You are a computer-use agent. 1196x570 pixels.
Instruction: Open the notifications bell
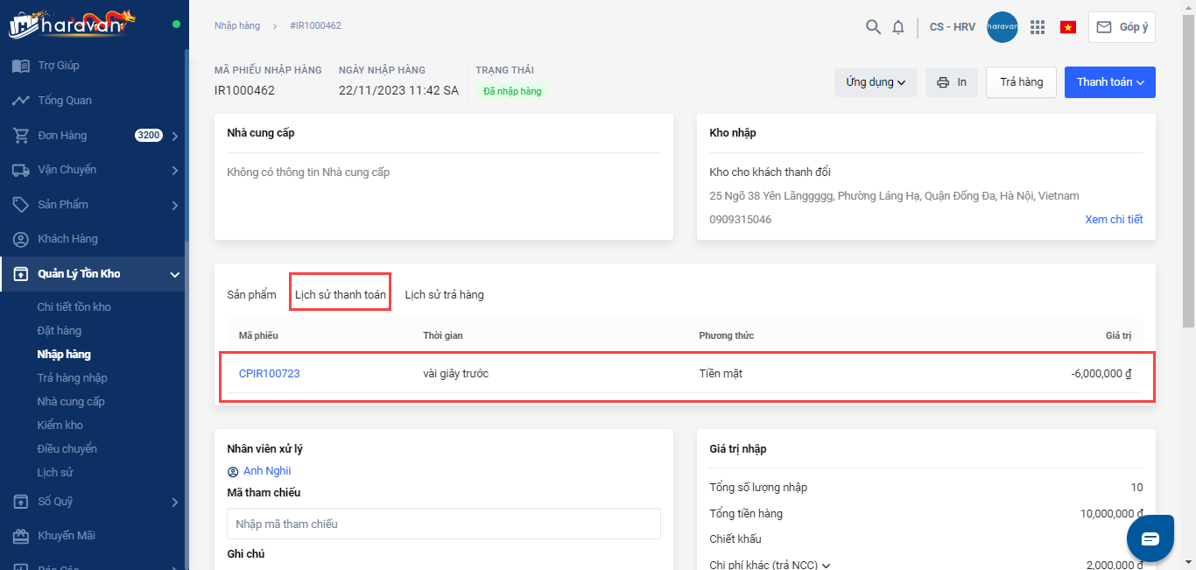[x=898, y=27]
